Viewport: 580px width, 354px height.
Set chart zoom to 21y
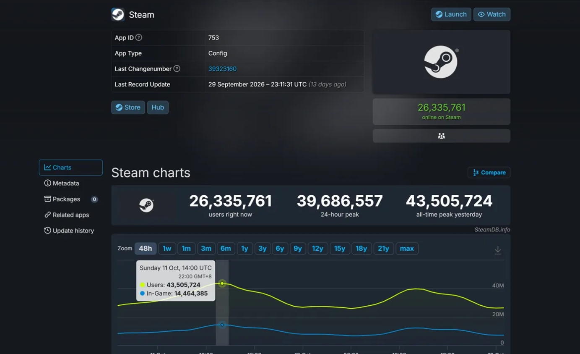tap(383, 249)
